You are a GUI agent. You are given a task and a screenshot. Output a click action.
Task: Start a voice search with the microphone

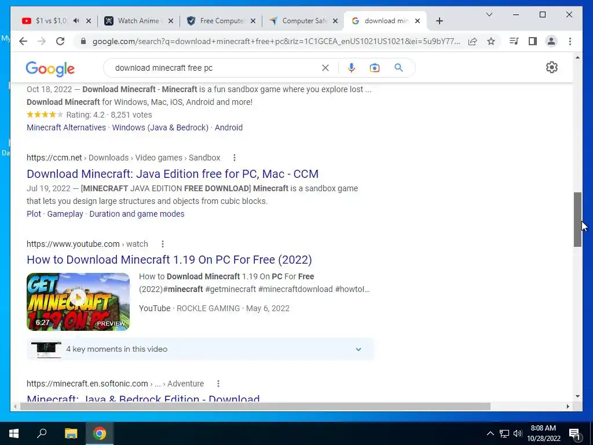point(352,68)
